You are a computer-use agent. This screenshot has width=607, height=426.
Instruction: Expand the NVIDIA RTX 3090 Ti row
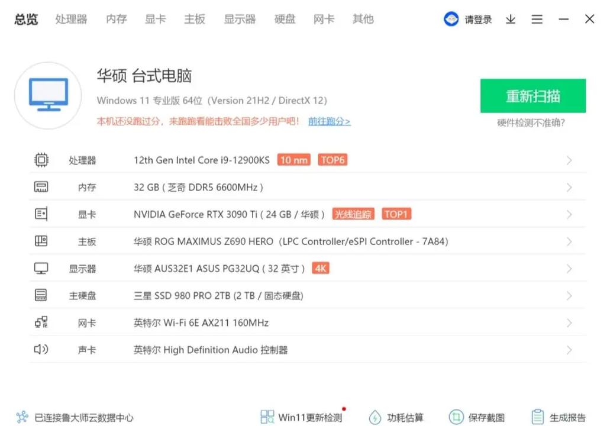[569, 214]
